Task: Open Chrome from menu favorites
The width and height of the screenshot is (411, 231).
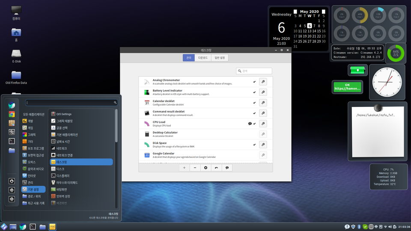Action: [12, 114]
